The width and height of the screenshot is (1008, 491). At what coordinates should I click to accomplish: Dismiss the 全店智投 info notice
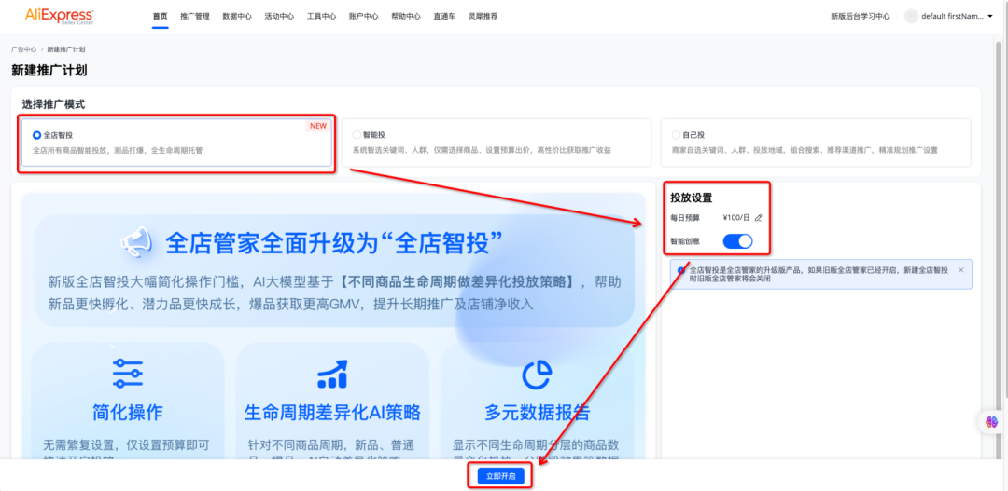pyautogui.click(x=961, y=270)
